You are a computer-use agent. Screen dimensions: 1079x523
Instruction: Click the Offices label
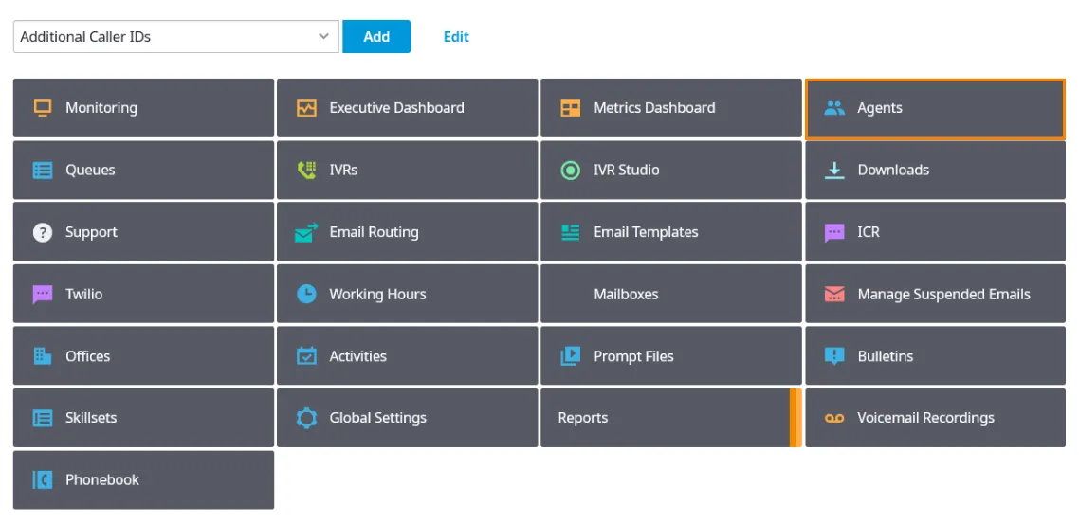(87, 356)
